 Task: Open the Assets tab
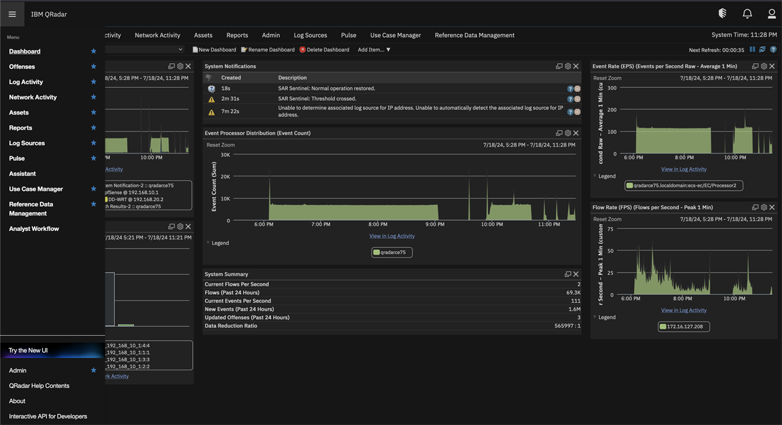pyautogui.click(x=203, y=35)
